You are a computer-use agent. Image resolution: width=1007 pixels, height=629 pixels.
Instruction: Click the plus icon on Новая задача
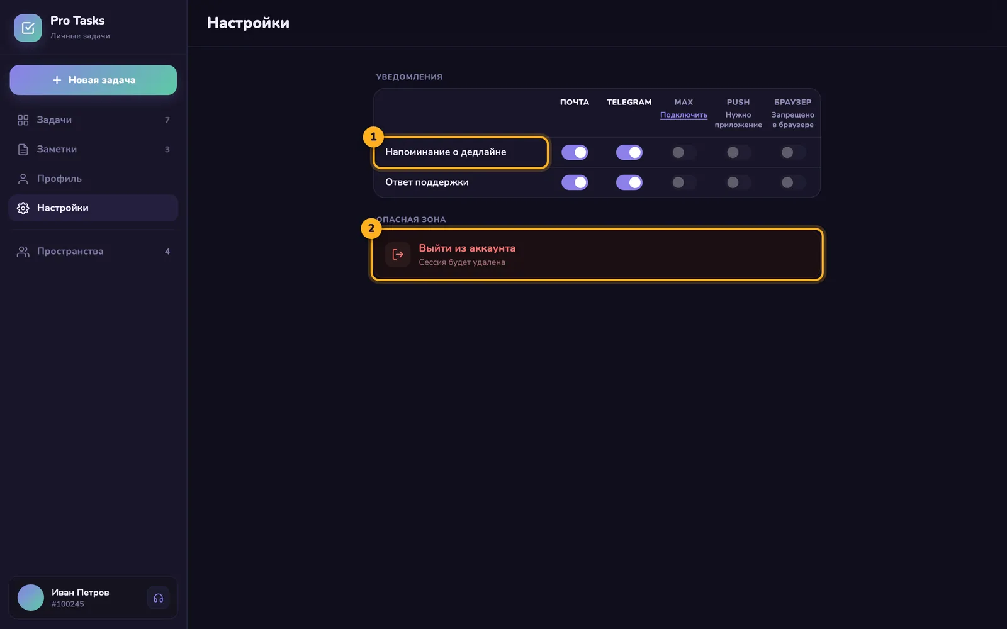pos(57,80)
